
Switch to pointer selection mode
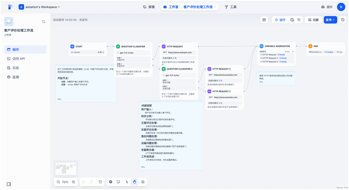[x=127, y=182]
